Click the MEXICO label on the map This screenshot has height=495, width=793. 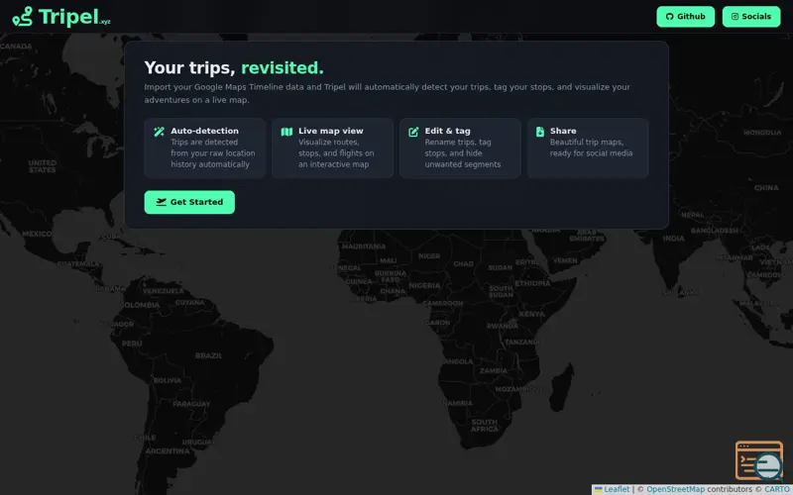(x=37, y=234)
